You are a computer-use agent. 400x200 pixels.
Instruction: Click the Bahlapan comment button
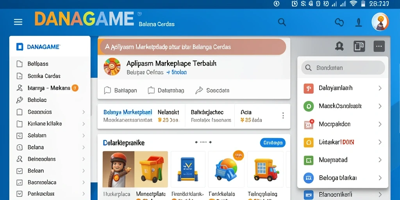coord(120,90)
